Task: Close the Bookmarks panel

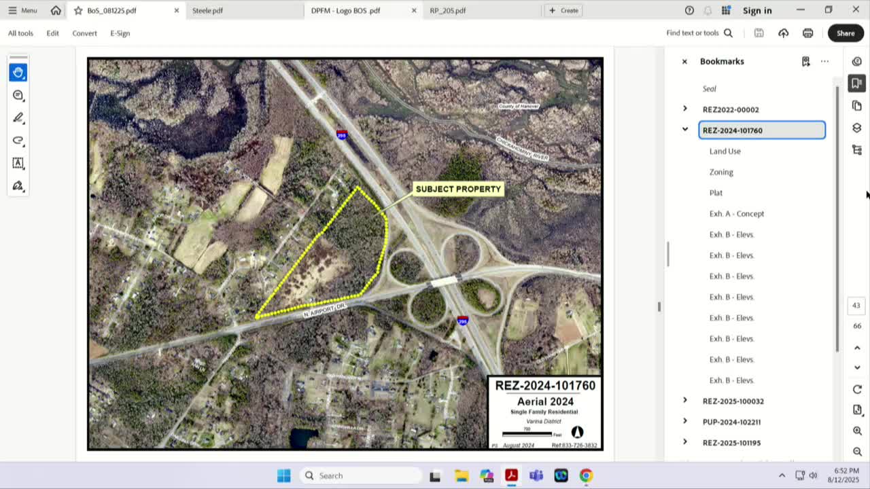Action: 684,61
